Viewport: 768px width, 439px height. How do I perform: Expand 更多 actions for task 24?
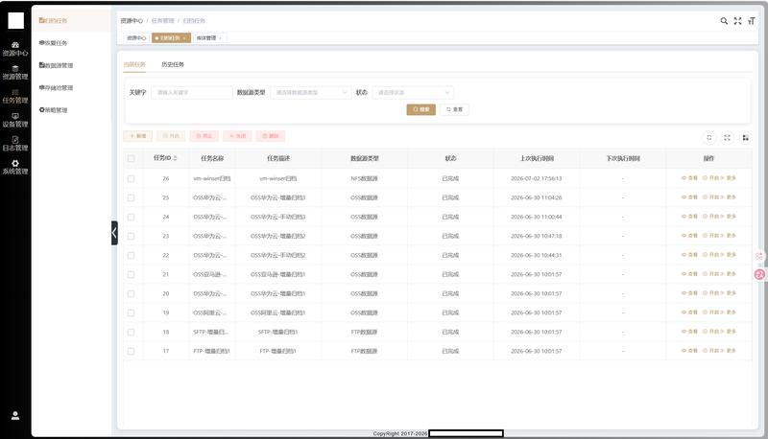click(x=729, y=217)
